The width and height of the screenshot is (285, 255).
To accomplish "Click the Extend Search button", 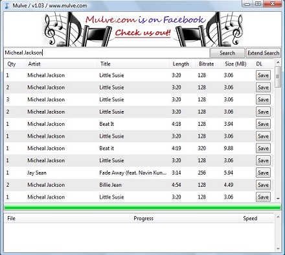I will point(264,53).
